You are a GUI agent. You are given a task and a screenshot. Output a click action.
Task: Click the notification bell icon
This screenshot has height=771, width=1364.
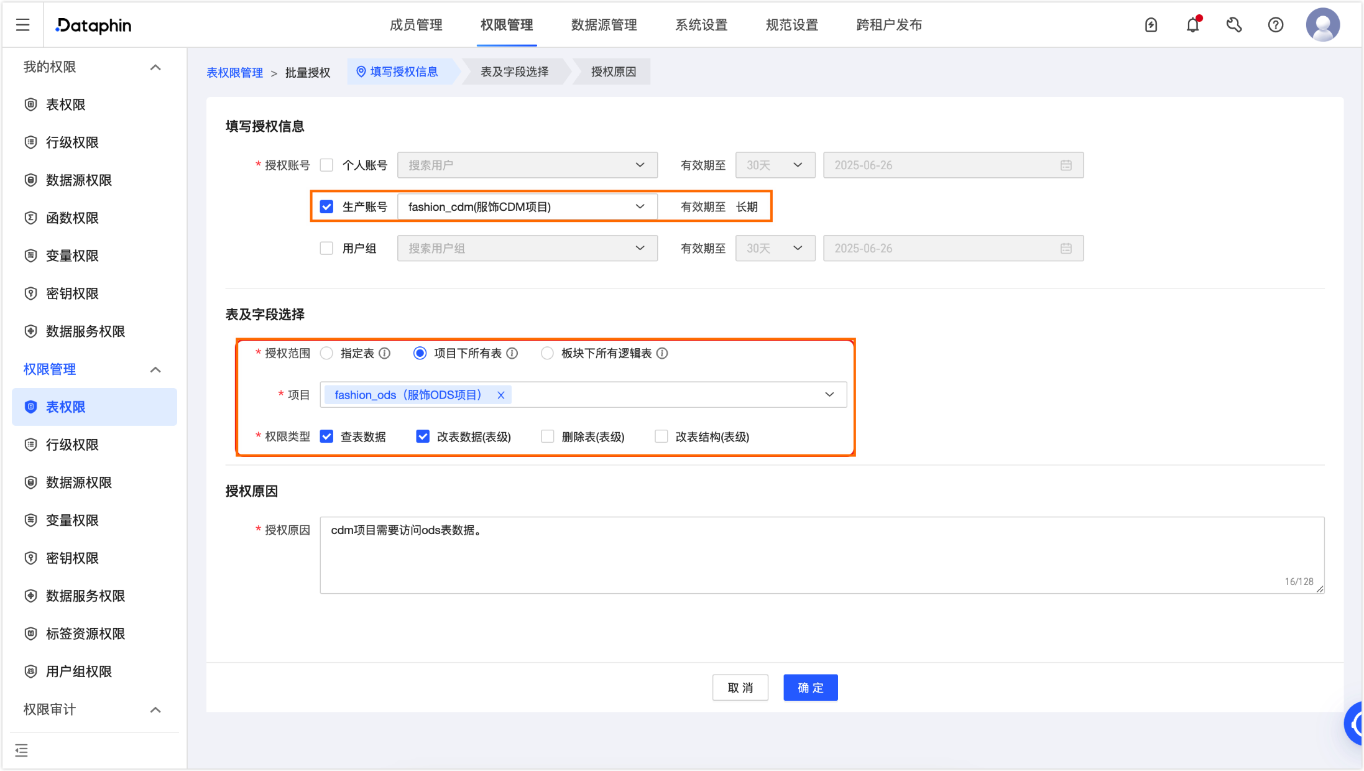tap(1192, 25)
